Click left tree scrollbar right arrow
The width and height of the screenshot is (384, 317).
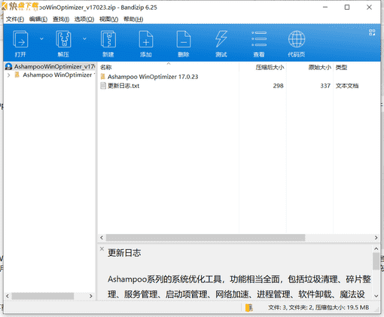tap(91, 296)
